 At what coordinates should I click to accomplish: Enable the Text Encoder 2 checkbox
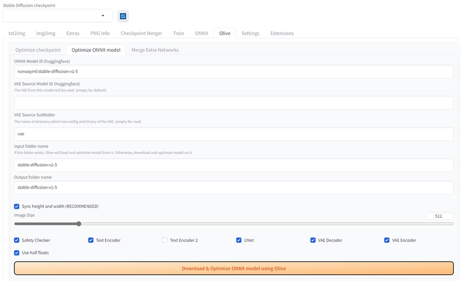[x=165, y=240]
